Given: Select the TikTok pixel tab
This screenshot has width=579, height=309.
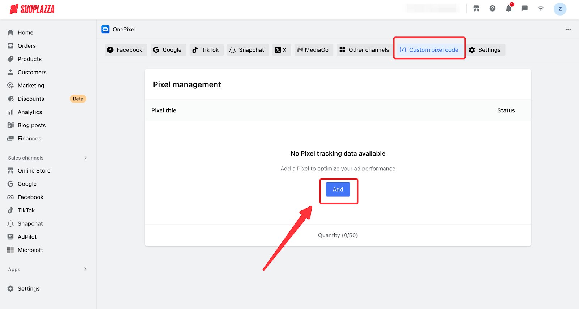Looking at the screenshot, I should click(x=206, y=50).
